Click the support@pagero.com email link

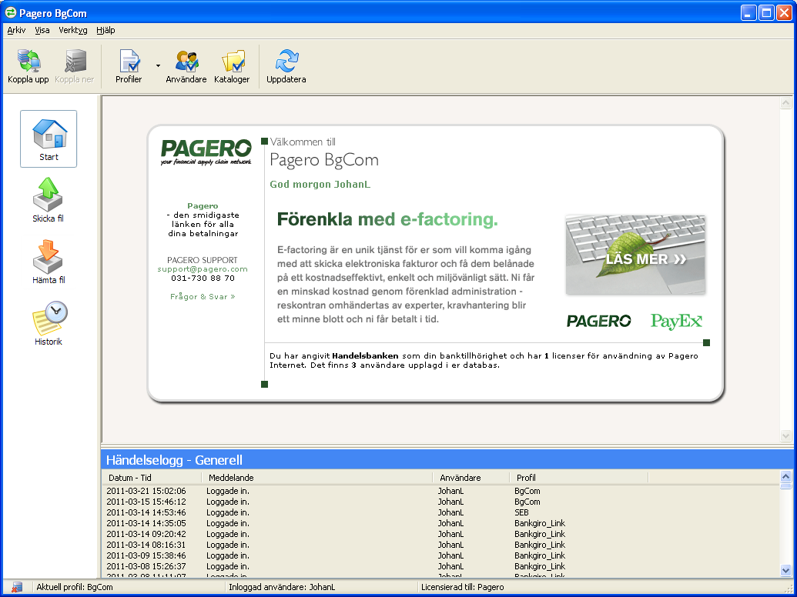tap(203, 269)
